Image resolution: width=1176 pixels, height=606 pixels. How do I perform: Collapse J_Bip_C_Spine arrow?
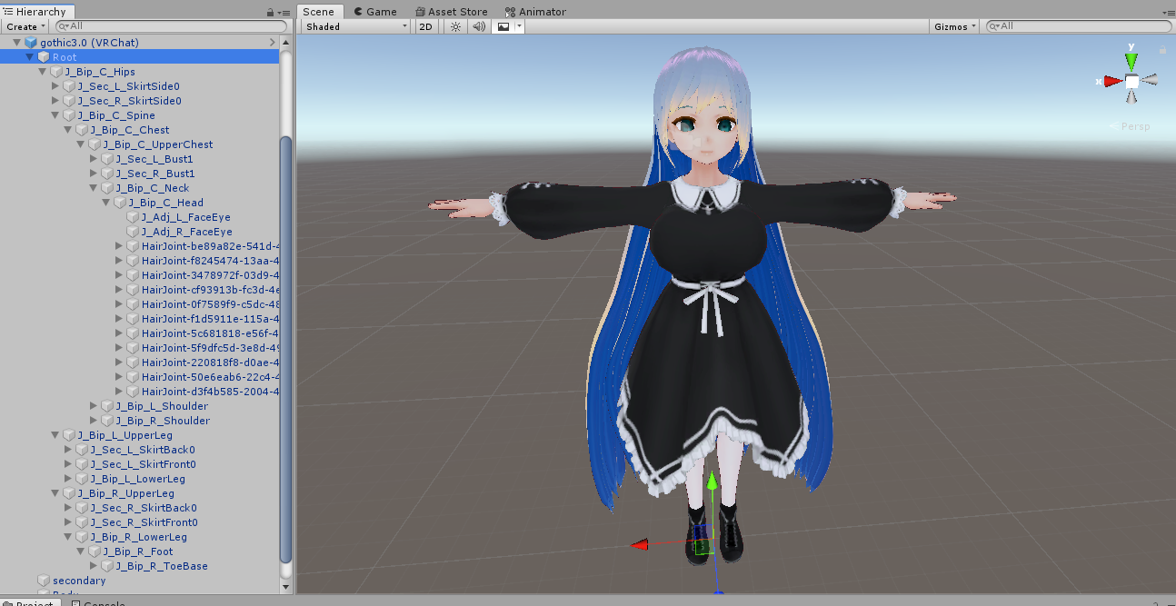pos(55,115)
